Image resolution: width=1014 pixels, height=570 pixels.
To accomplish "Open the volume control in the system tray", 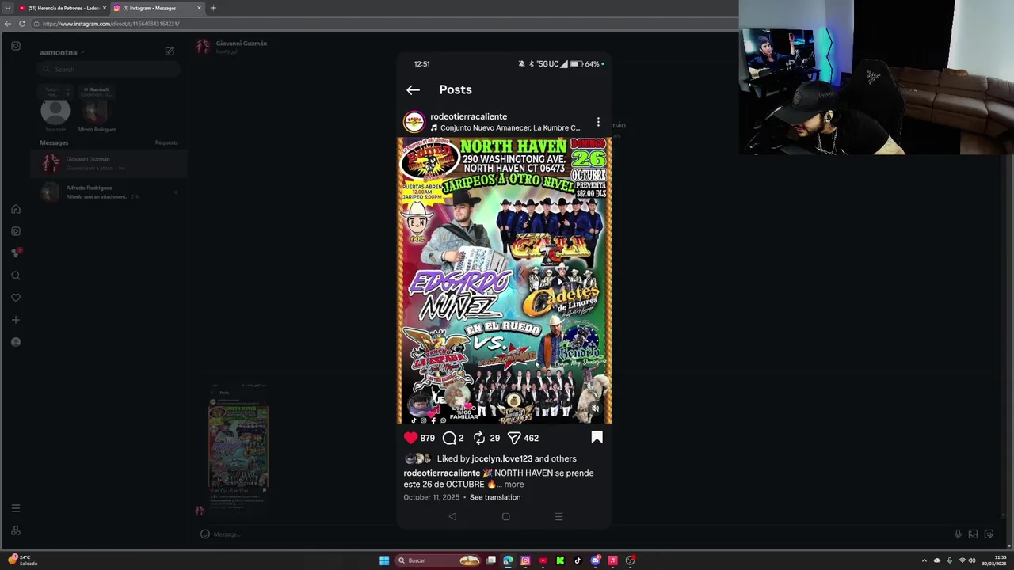I will 972,560.
